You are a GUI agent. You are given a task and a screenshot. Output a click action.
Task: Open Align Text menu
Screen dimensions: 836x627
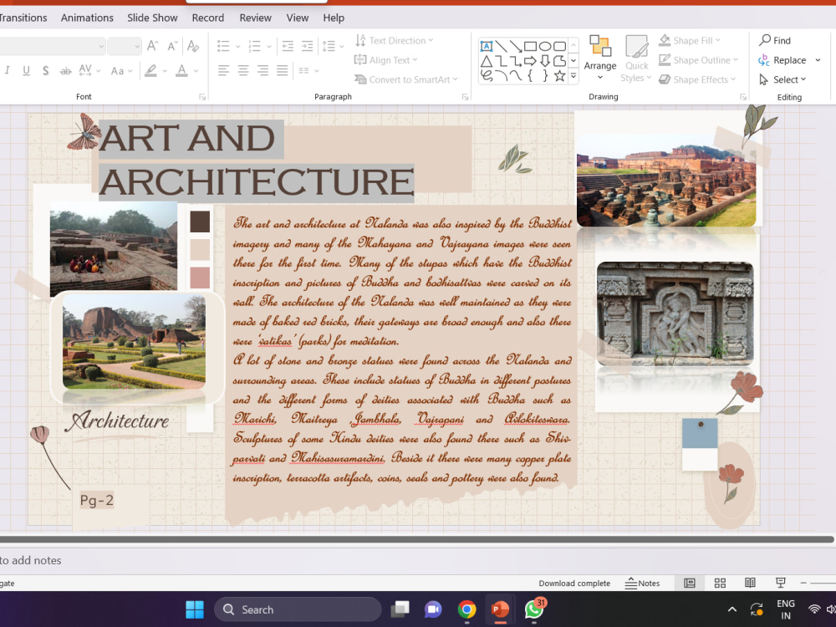[x=386, y=60]
